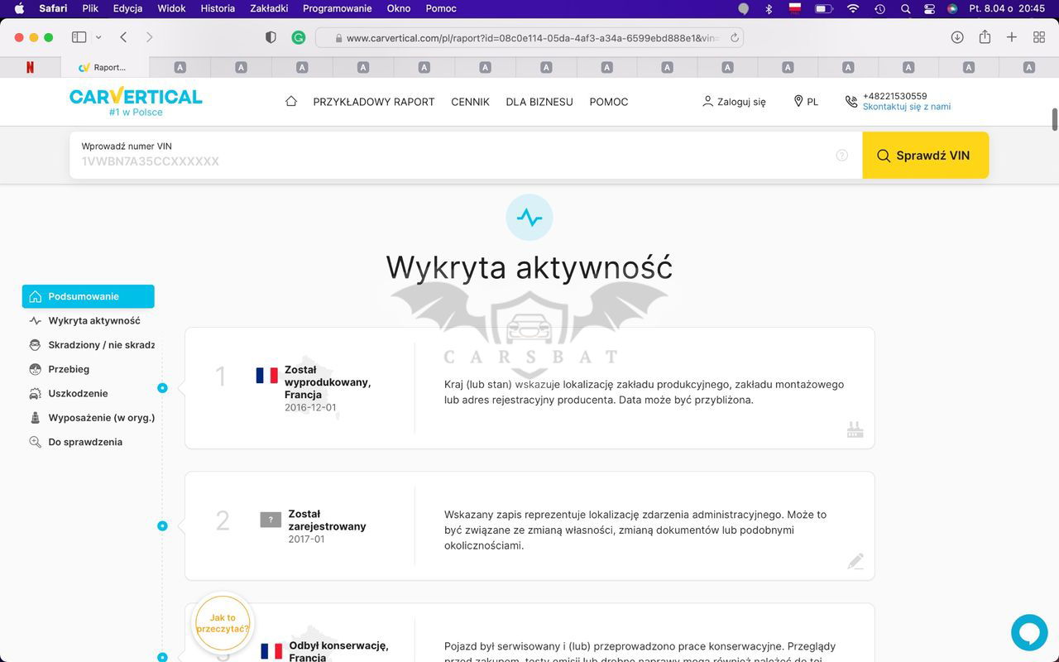Open the CENNIK page from the navigation

[x=470, y=102]
